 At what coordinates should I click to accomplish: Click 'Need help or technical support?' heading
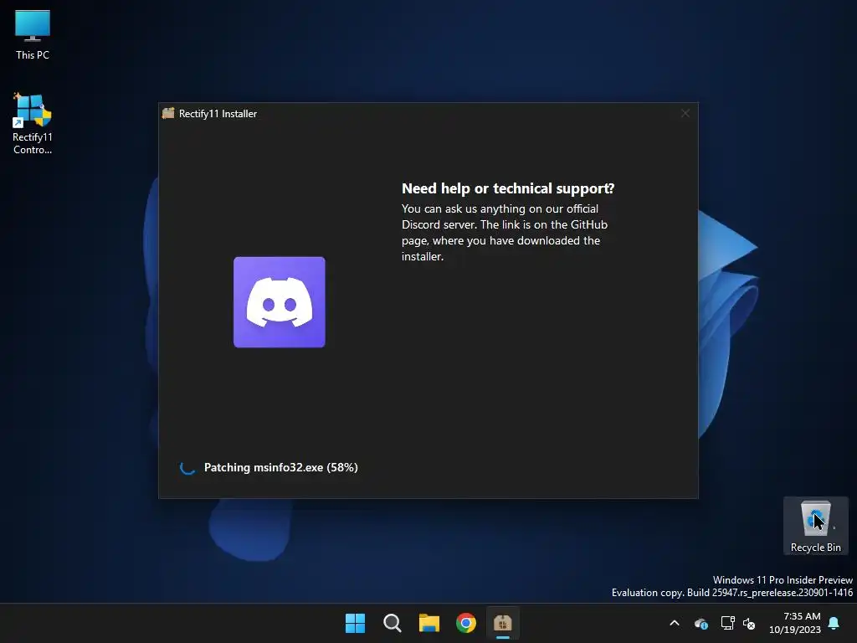508,188
